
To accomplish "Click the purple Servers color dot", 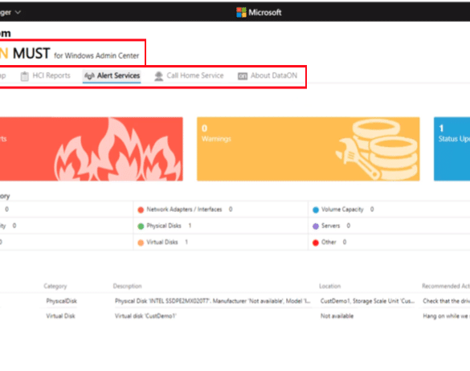I will (316, 226).
